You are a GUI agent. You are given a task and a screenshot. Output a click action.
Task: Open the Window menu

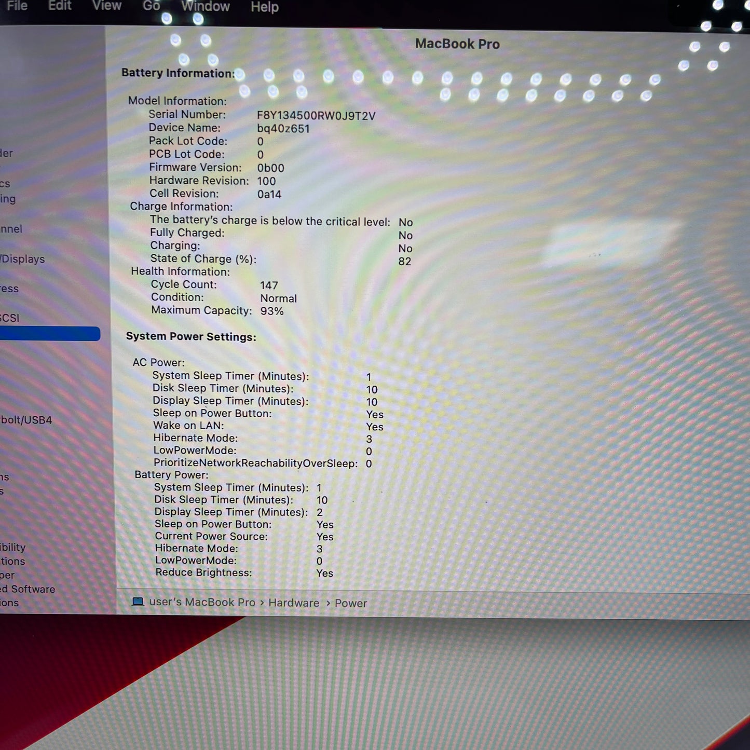[206, 6]
